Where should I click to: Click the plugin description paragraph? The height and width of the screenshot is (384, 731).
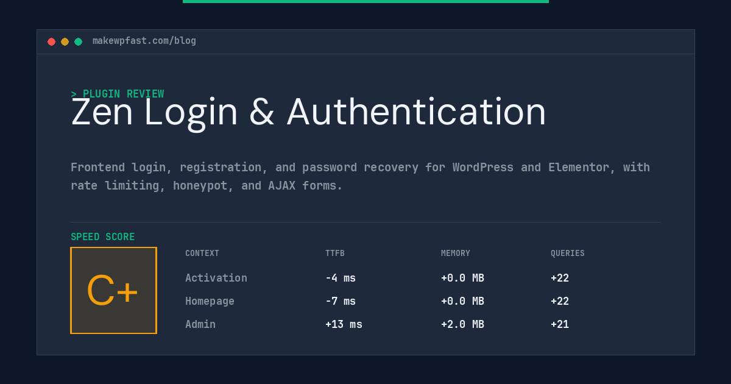pyautogui.click(x=360, y=176)
